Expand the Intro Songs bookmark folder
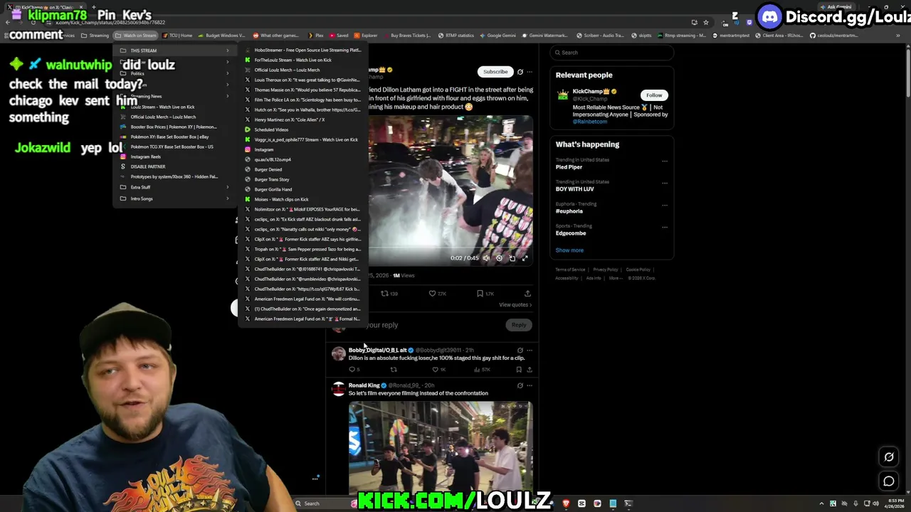Screen dimensions: 911x512 174,198
